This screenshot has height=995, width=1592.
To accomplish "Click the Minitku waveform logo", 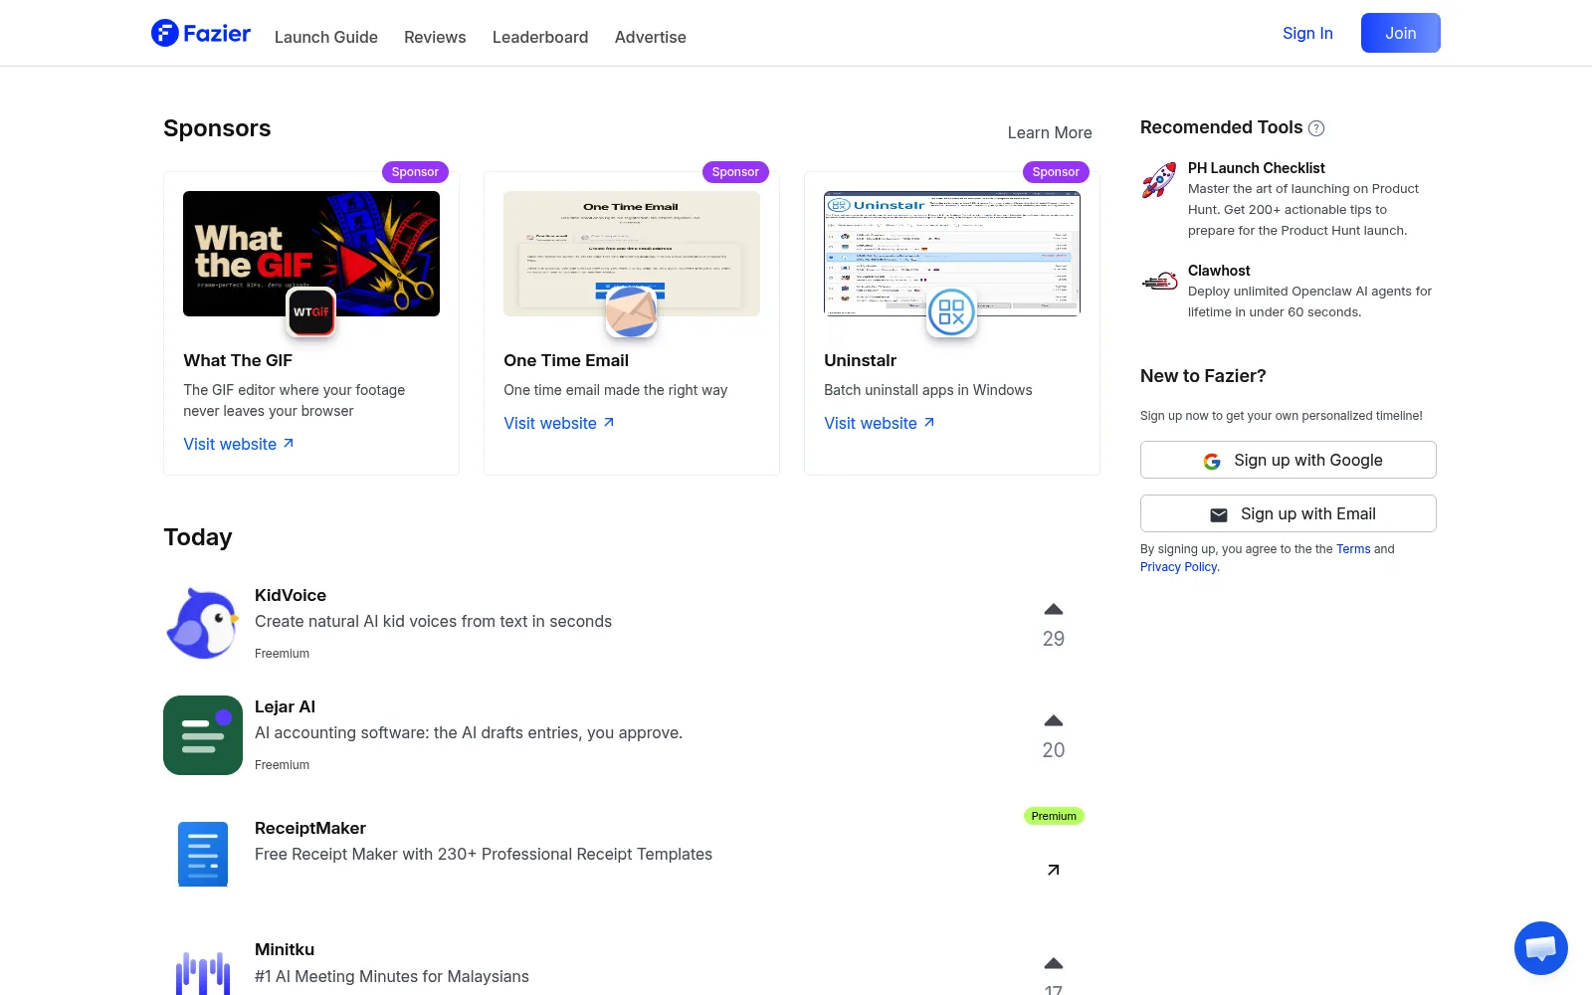I will coord(203,973).
